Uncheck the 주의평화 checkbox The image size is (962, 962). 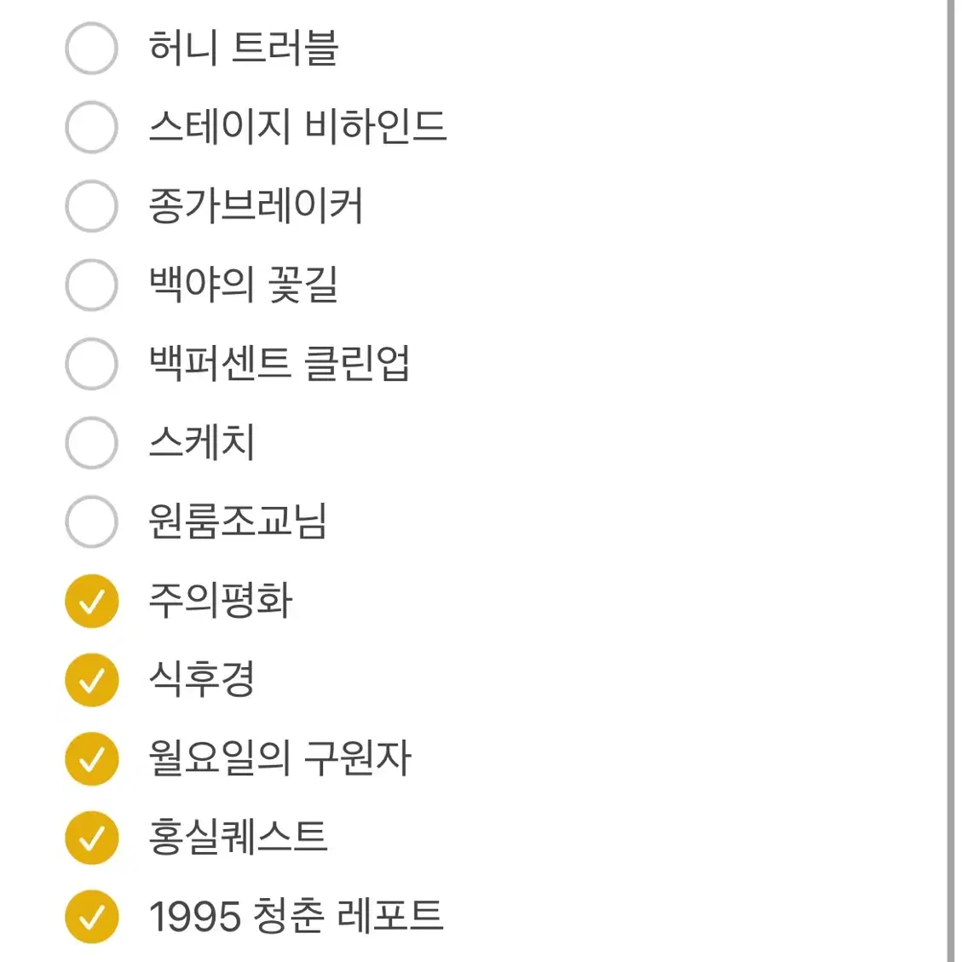91,600
